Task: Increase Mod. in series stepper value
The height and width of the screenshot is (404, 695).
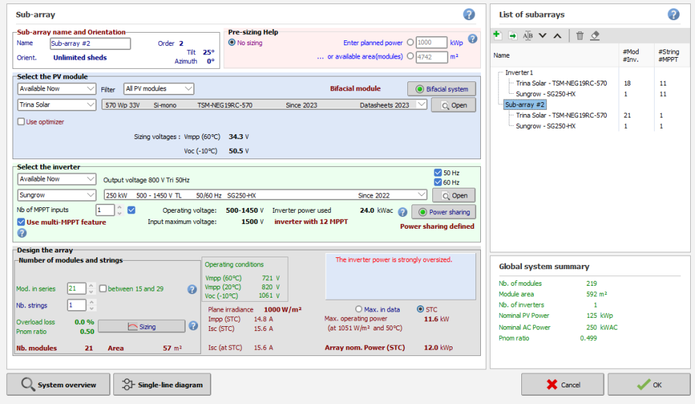Action: click(91, 286)
